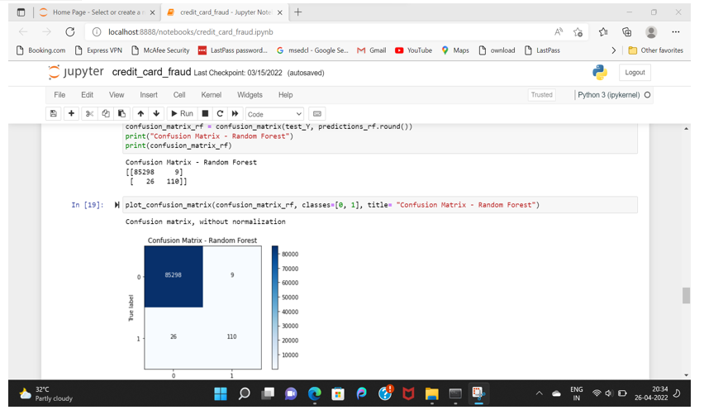The image size is (704, 410).
Task: Click the Trusted notebook indicator
Action: (541, 95)
